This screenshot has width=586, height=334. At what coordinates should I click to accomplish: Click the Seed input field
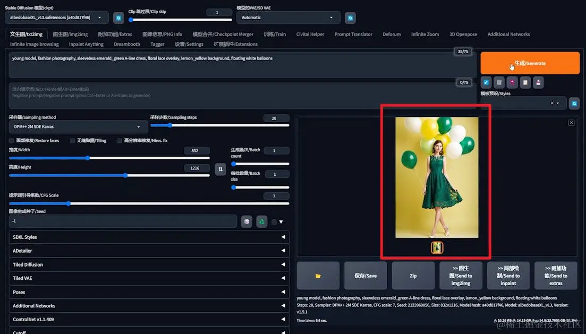tap(123, 221)
